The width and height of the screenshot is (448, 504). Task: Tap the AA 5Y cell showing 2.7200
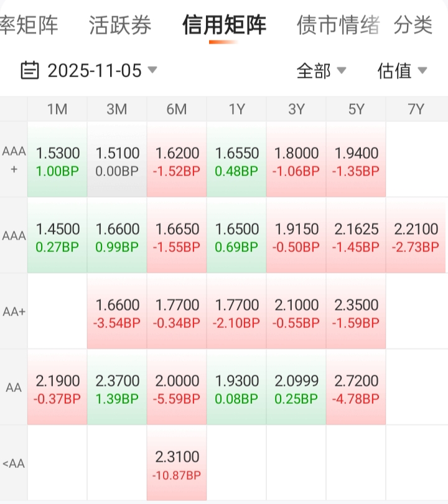356,388
